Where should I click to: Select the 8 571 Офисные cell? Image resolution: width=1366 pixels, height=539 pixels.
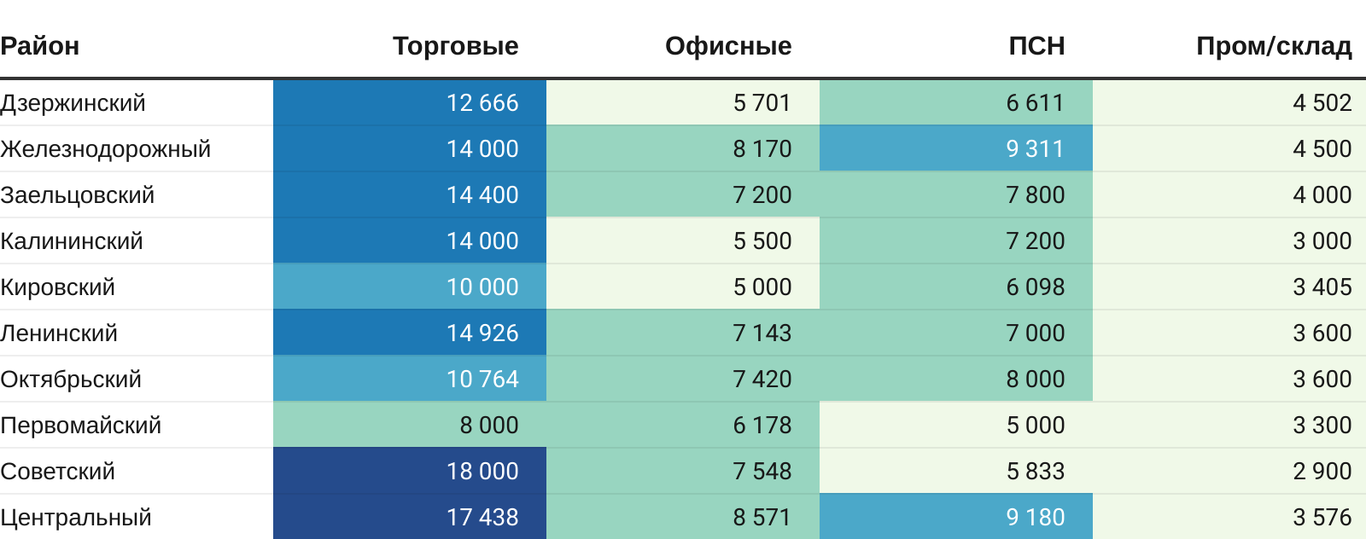click(762, 518)
